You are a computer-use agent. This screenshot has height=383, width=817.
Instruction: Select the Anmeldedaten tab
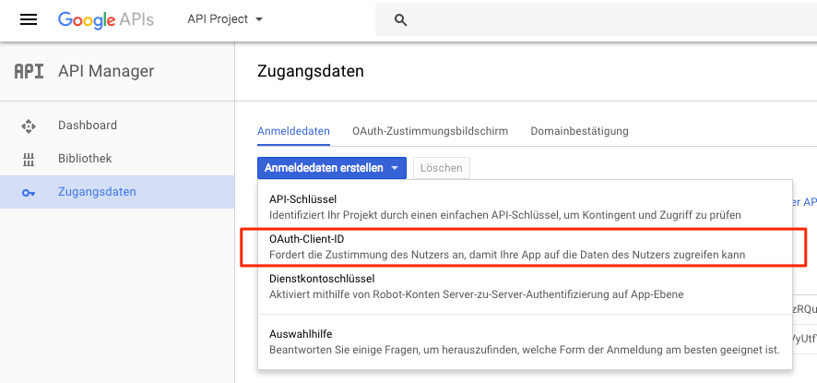[293, 131]
